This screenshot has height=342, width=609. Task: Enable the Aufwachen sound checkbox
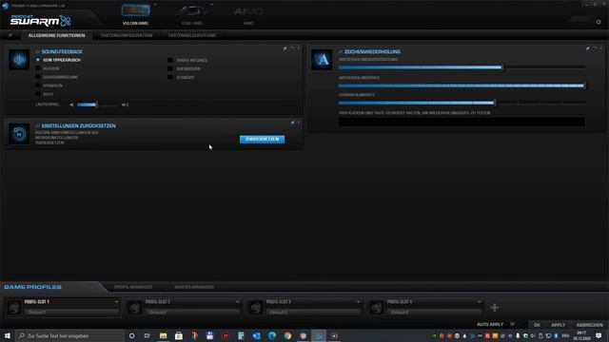pos(170,68)
